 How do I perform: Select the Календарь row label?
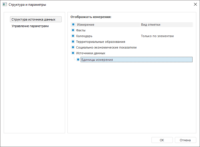tap(84, 36)
